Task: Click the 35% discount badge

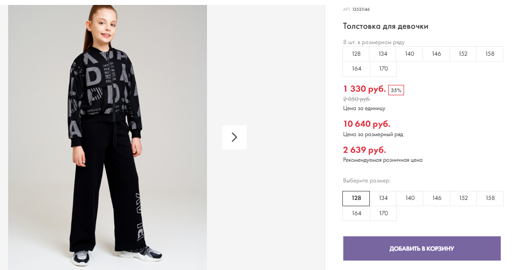Action: click(396, 90)
